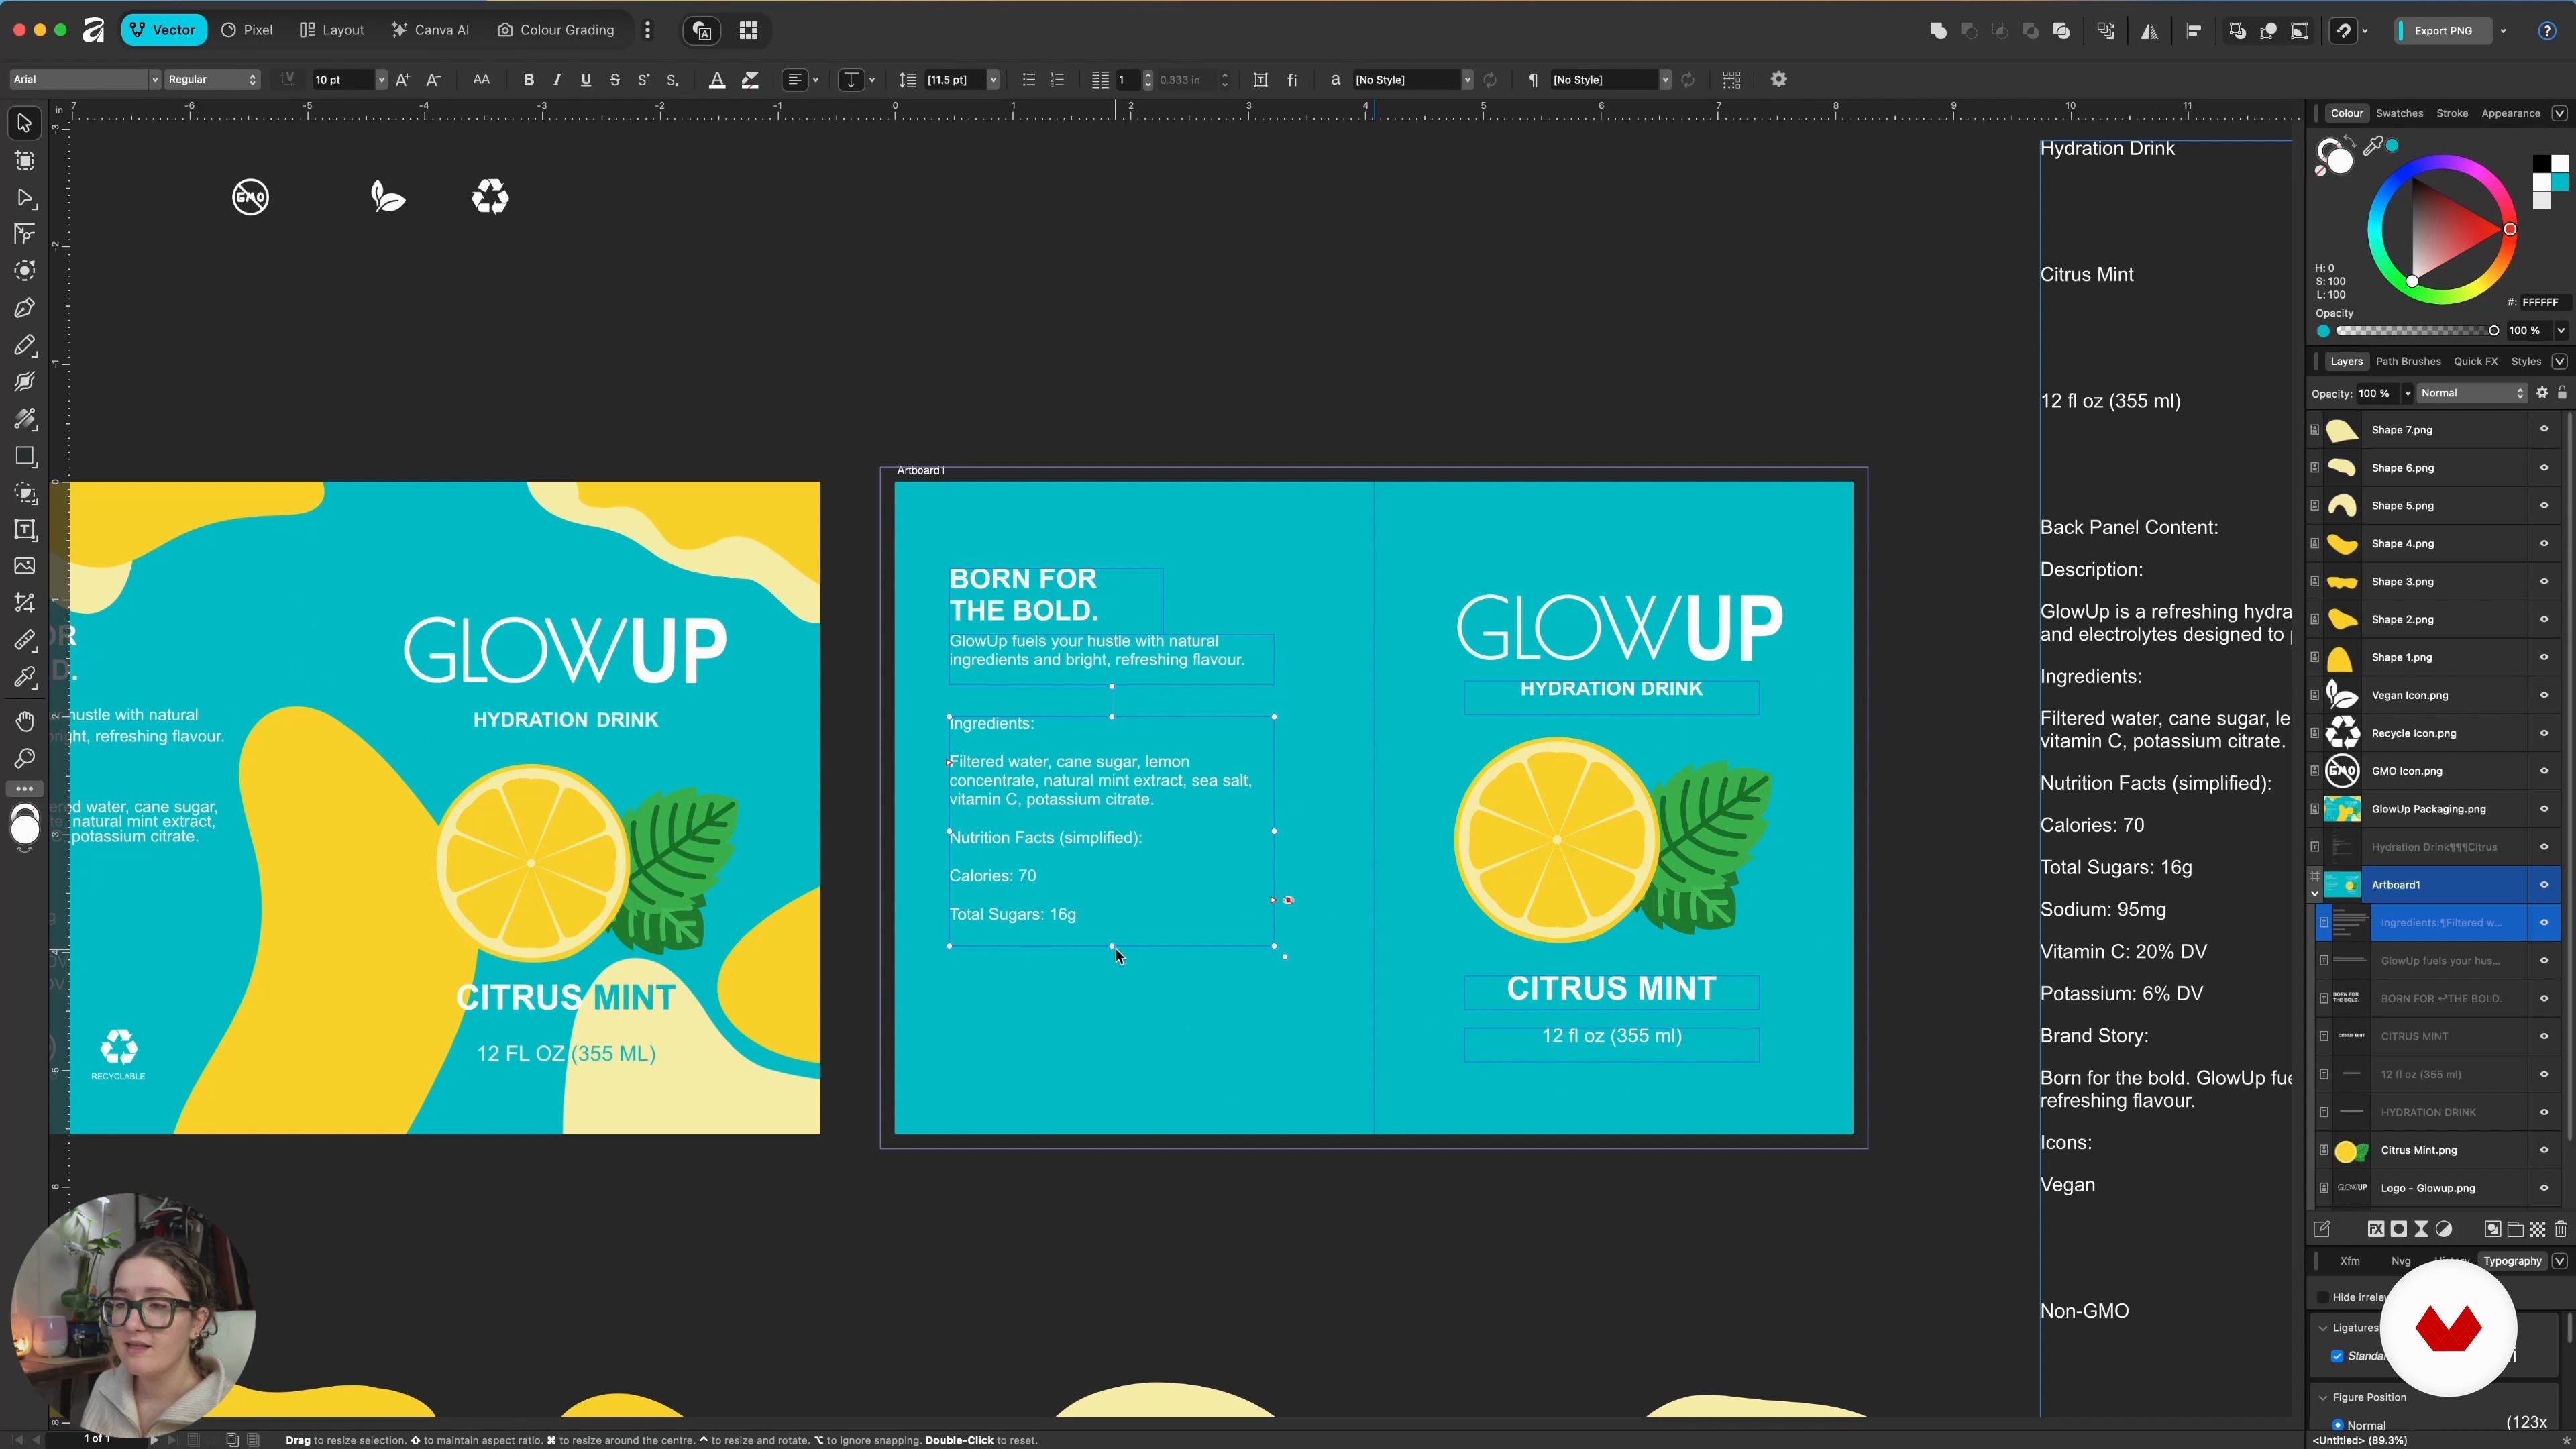This screenshot has width=2576, height=1449.
Task: Switch to the Swatches panel tab
Action: point(2399,113)
